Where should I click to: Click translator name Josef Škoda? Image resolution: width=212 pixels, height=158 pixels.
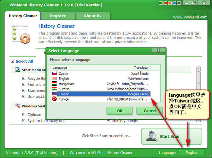140,74
